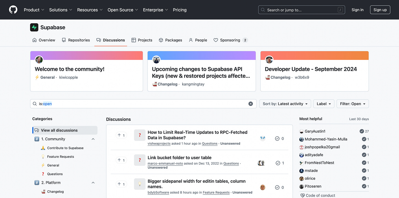Expand the Solutions navigation menu
This screenshot has width=399, height=198.
pos(61,10)
